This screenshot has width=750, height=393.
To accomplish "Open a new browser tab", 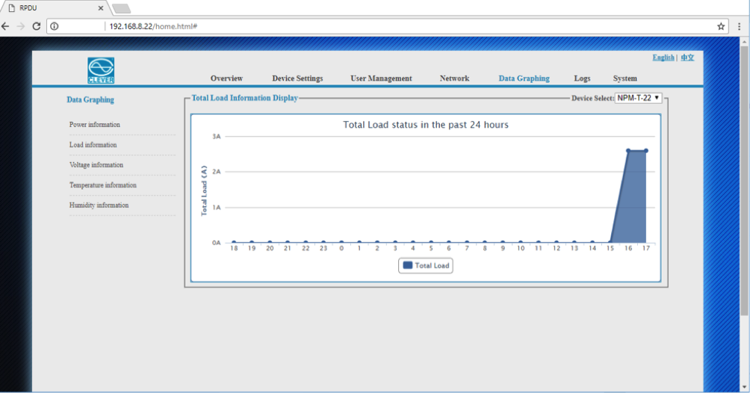I will [121, 8].
